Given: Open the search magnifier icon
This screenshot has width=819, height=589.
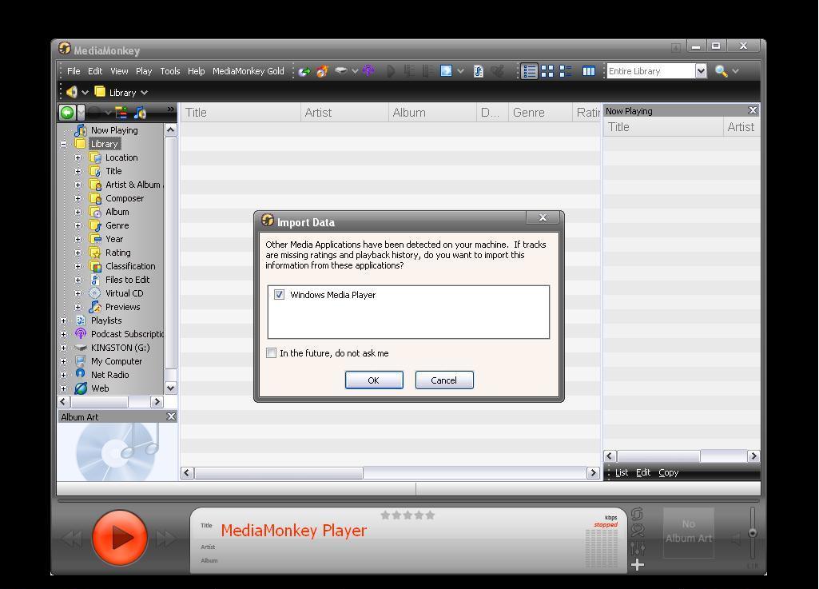Looking at the screenshot, I should [722, 71].
